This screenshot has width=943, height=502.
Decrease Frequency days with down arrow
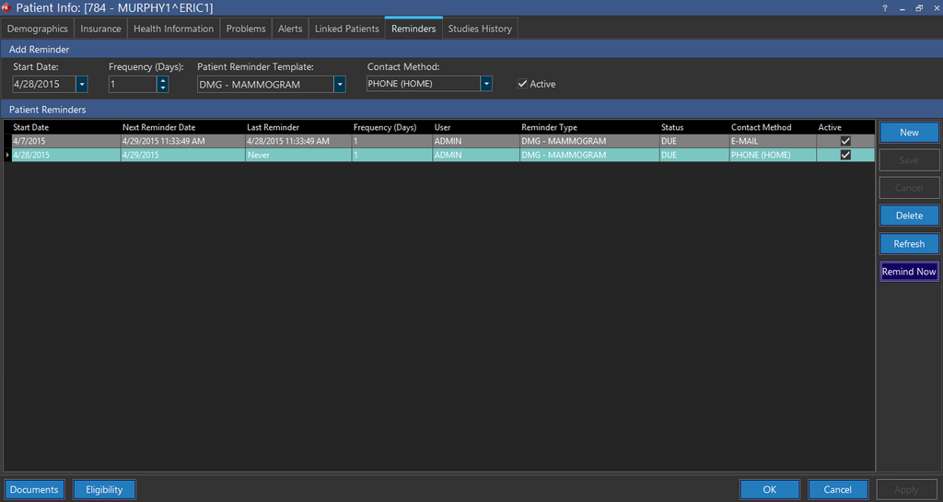[x=163, y=88]
